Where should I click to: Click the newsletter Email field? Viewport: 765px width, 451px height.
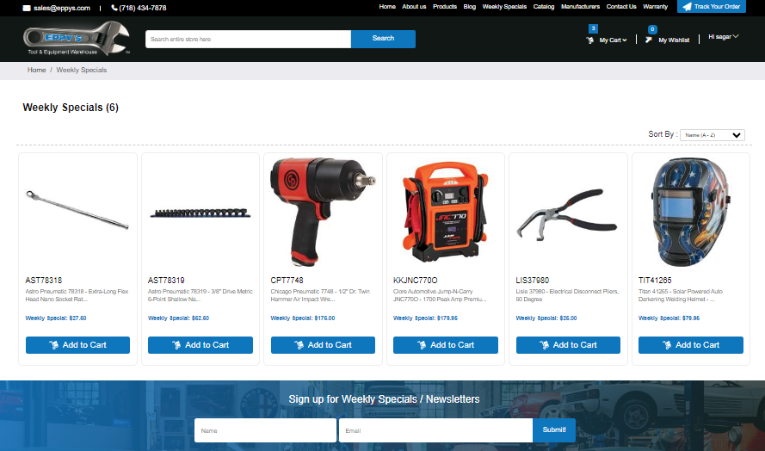(435, 430)
